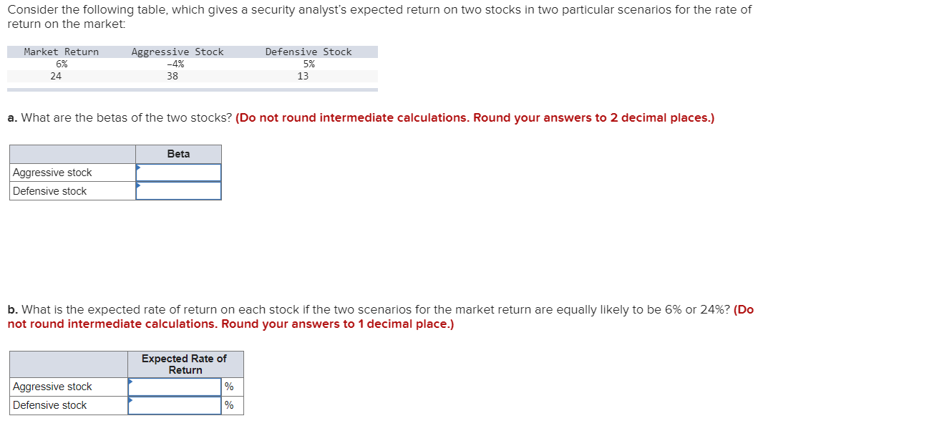Click the Aggressive Stock column header

(x=178, y=51)
